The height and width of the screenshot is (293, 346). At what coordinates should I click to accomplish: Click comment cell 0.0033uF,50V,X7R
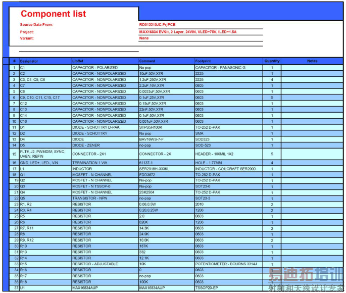pyautogui.click(x=167, y=91)
